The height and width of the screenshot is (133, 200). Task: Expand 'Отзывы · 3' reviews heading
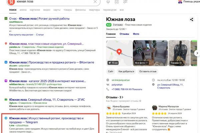(x=115, y=97)
